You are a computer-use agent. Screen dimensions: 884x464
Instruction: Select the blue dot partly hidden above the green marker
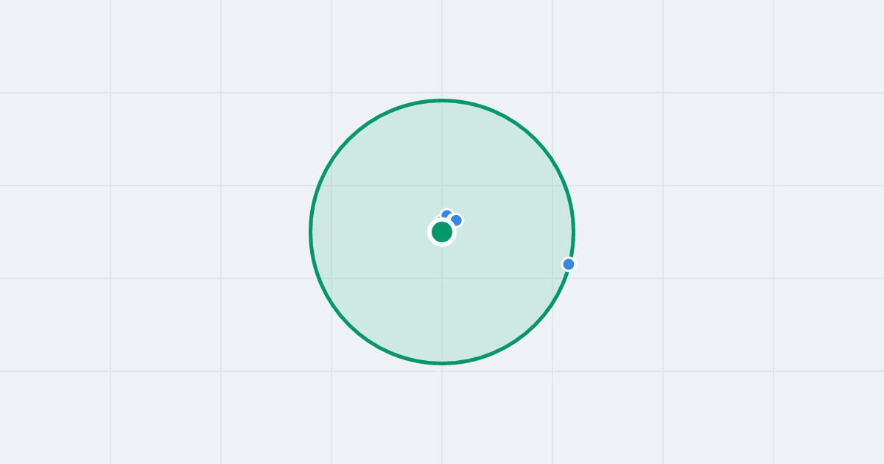pyautogui.click(x=446, y=215)
